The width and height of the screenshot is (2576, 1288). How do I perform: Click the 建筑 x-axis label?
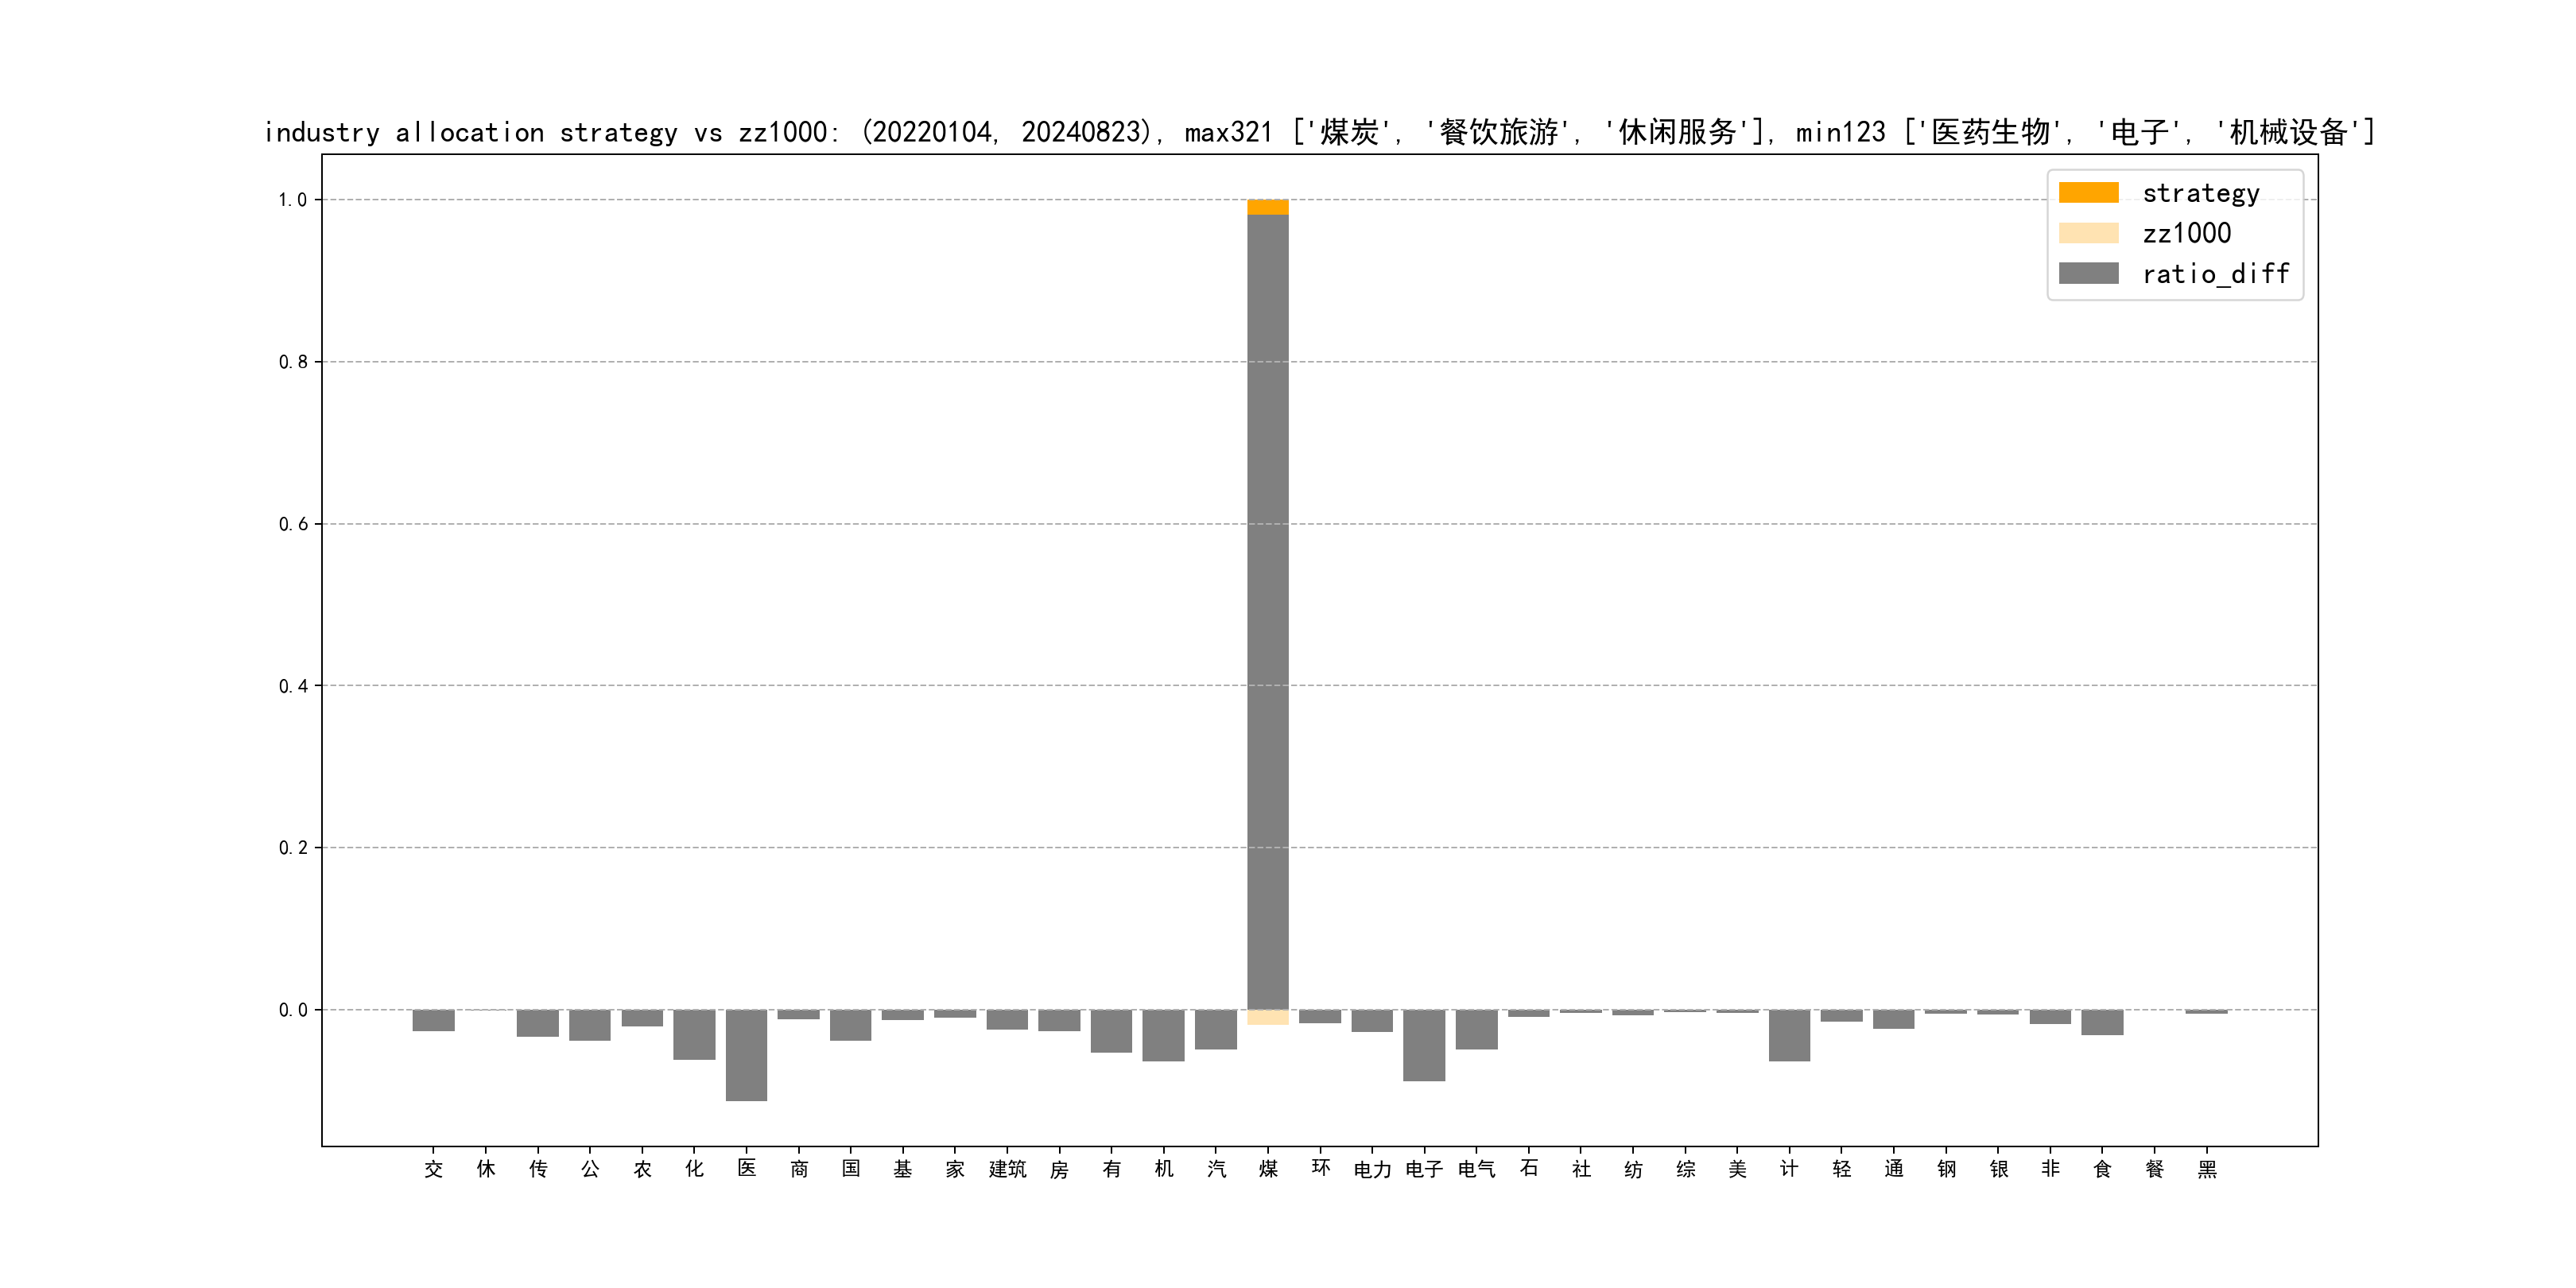coord(1007,1169)
